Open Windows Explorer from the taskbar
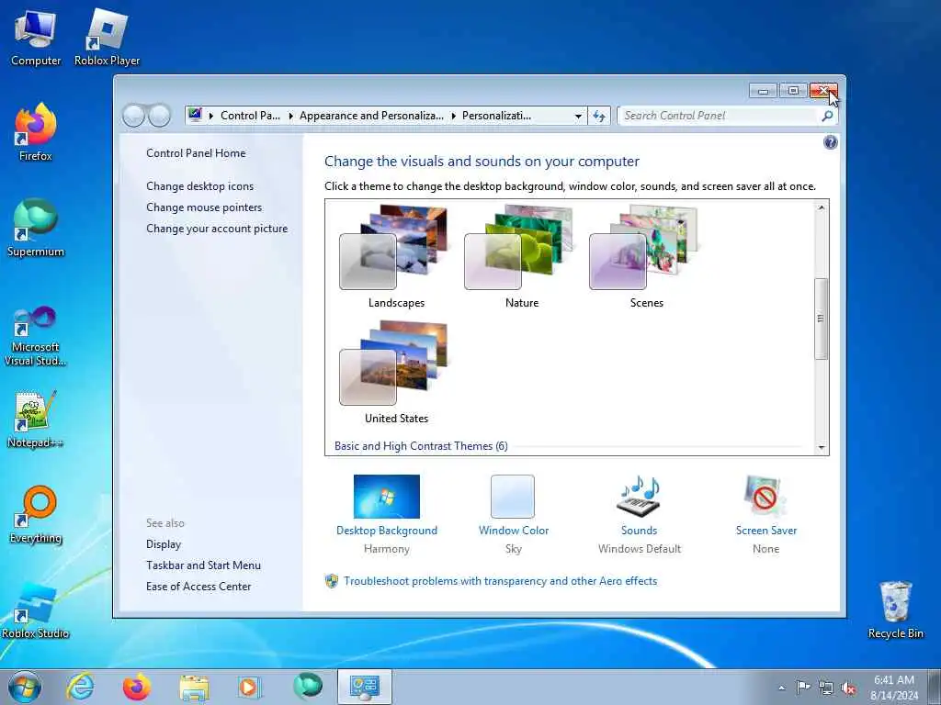This screenshot has height=705, width=941. tap(194, 687)
